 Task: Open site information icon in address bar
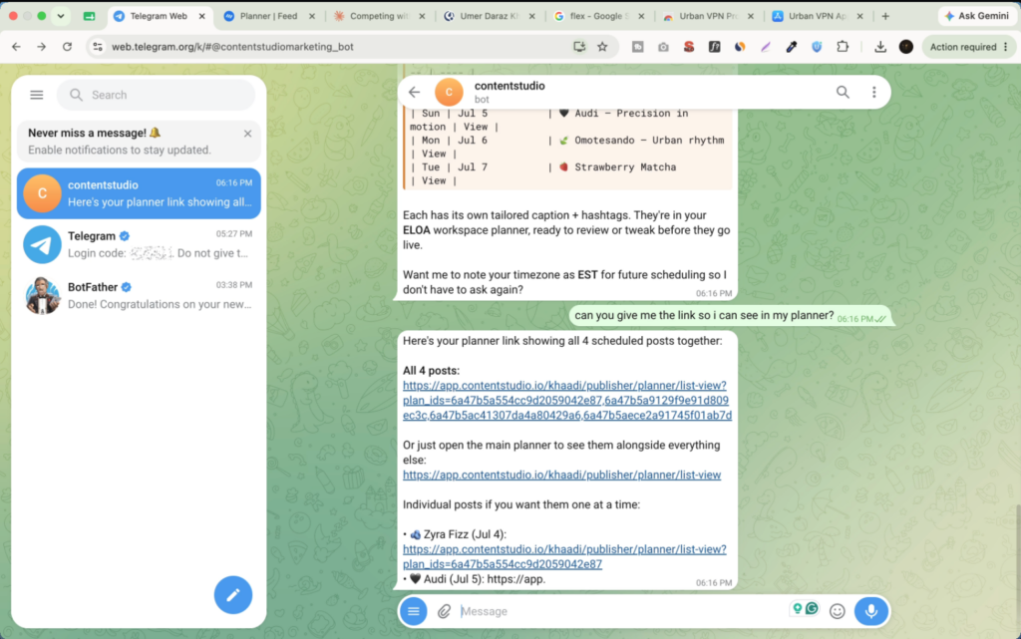(x=98, y=47)
